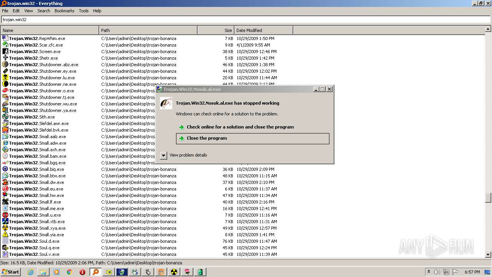This screenshot has width=492, height=277.
Task: Select the Everything search taskbar button
Action: coord(96,272)
